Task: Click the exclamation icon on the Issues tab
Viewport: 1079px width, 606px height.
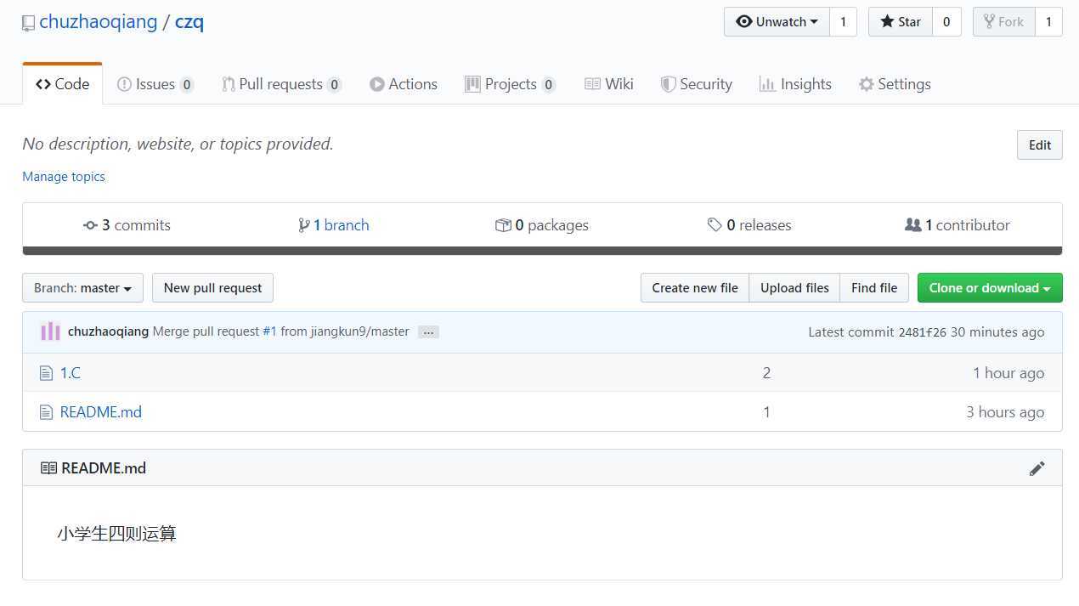Action: click(x=124, y=84)
